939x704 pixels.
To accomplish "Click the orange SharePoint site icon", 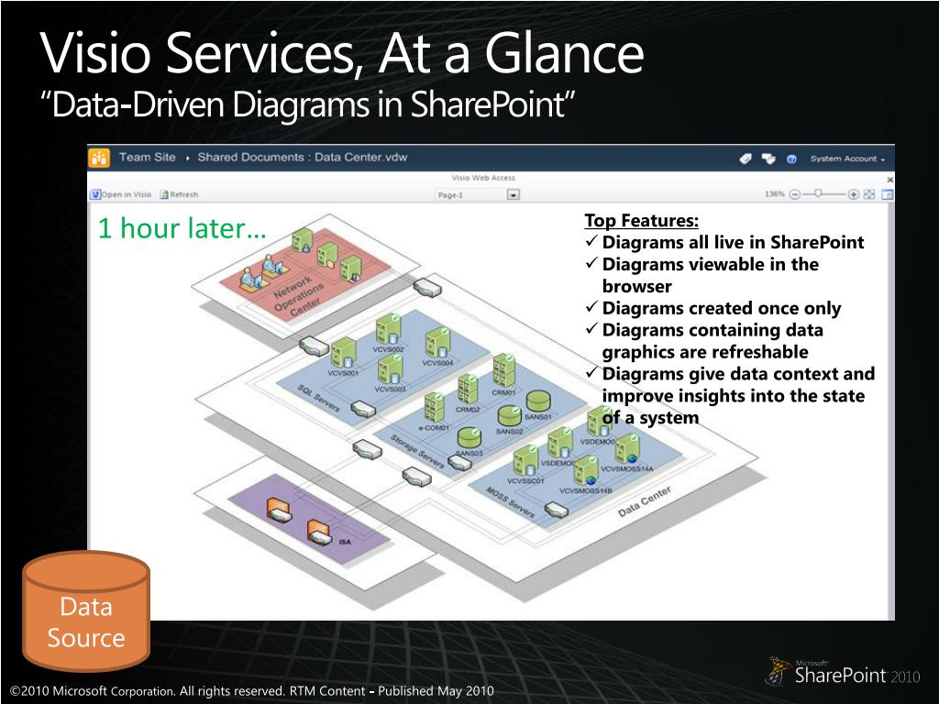I will coord(99,158).
